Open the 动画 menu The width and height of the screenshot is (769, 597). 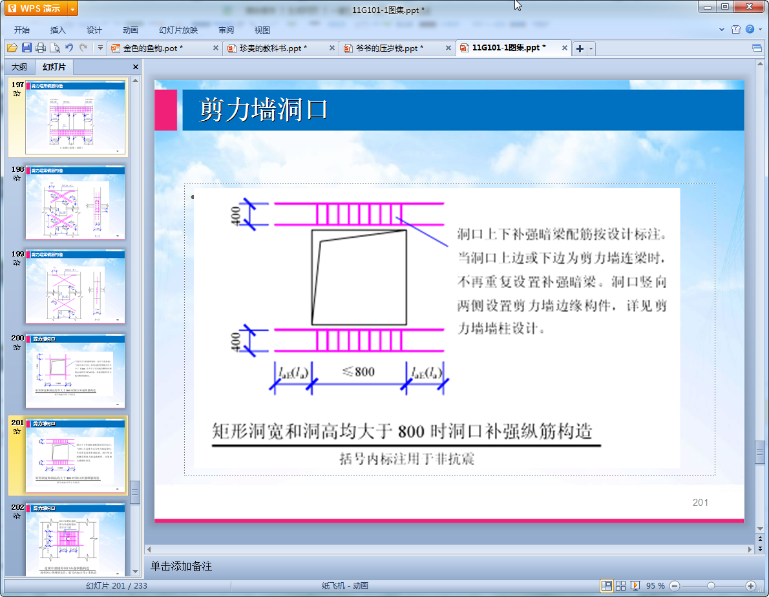point(131,30)
